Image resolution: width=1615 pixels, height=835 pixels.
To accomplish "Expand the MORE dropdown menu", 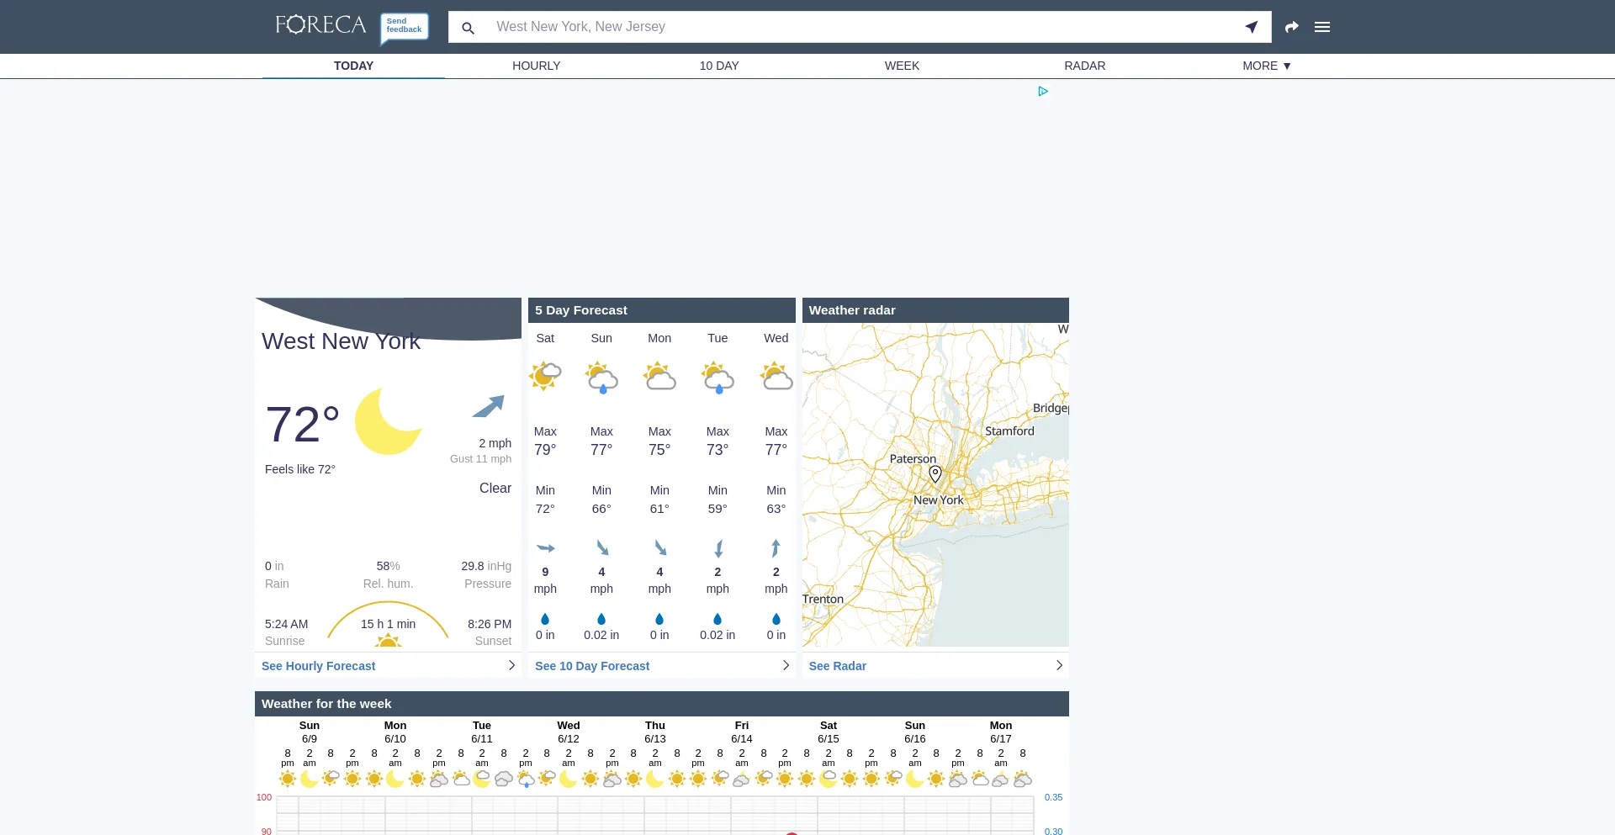I will [x=1267, y=66].
